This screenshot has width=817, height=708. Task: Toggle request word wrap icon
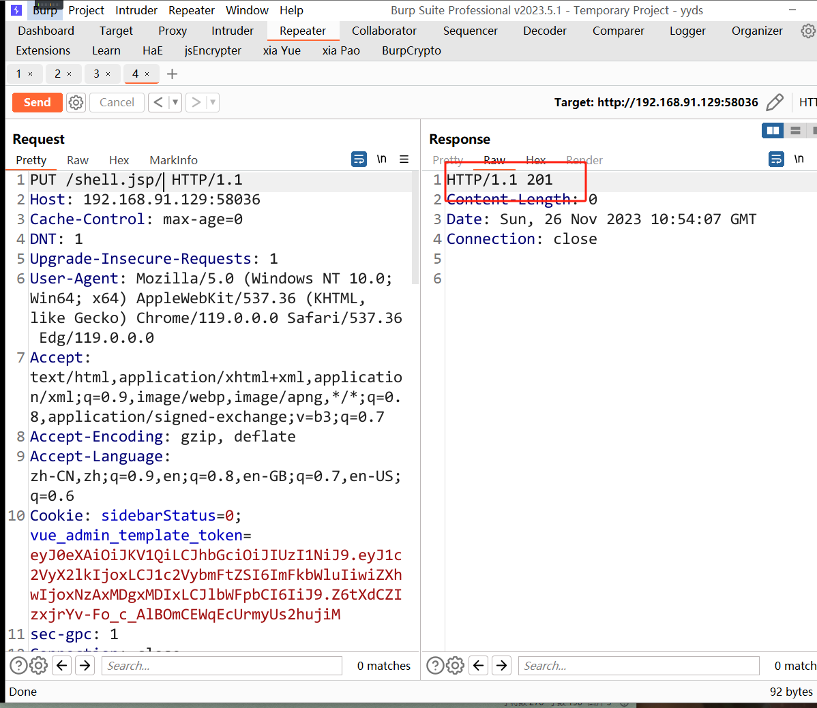click(359, 159)
